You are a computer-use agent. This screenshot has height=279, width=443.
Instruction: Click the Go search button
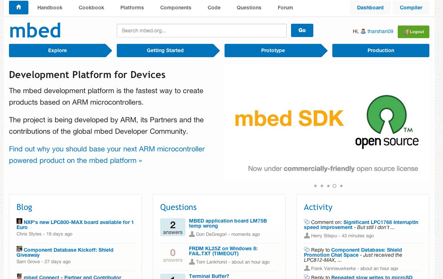coord(302,30)
